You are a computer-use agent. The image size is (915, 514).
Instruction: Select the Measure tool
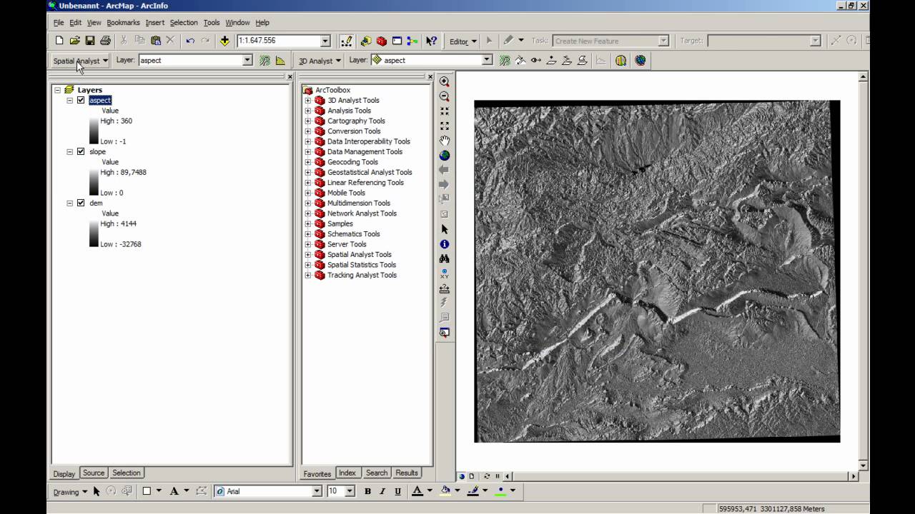[x=445, y=288]
